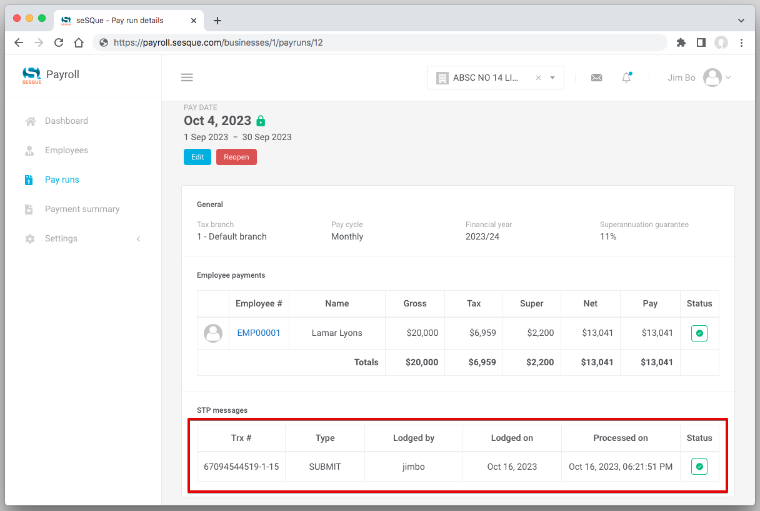Clear the ABSC NO 14 business selection
The image size is (760, 511).
(538, 78)
